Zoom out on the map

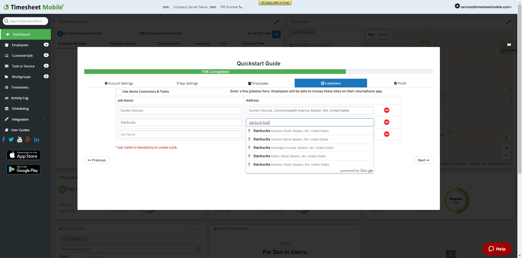click(507, 156)
